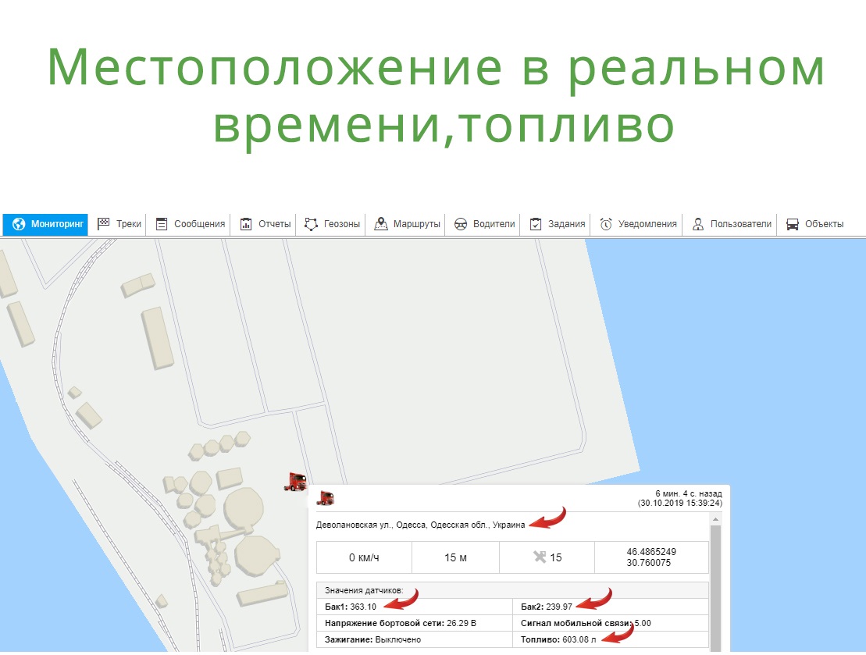Click the alarm clock Уведомления icon

tap(606, 224)
